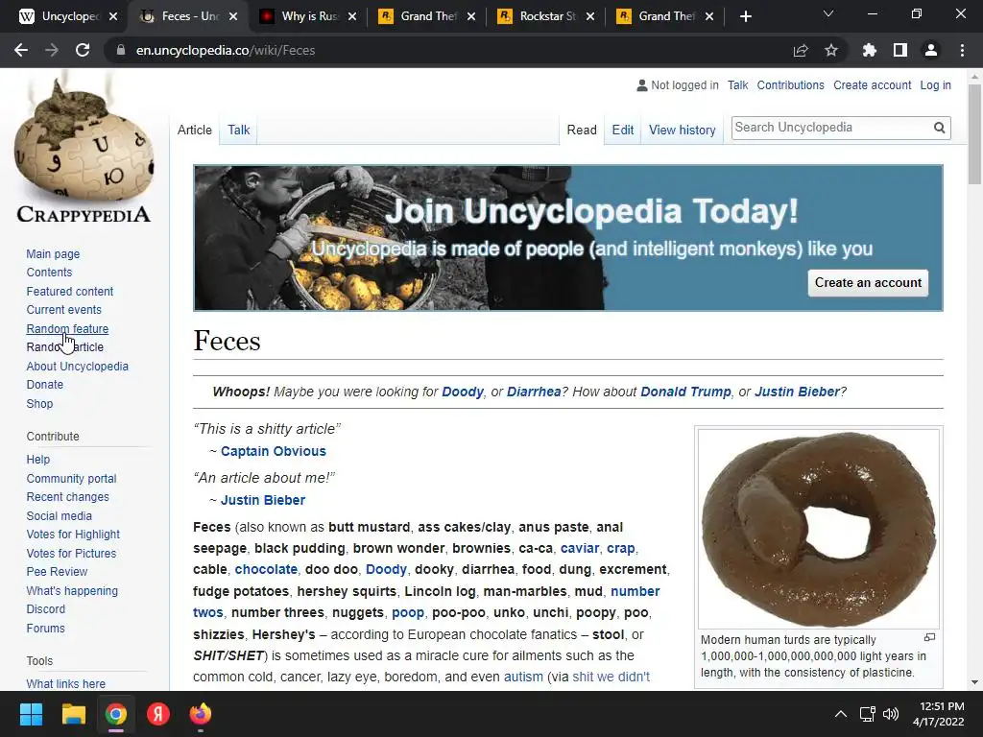The height and width of the screenshot is (737, 983).
Task: Click the chocolate link in the article
Action: 266,569
